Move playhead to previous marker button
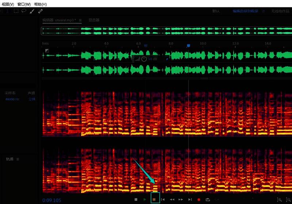 (163, 200)
